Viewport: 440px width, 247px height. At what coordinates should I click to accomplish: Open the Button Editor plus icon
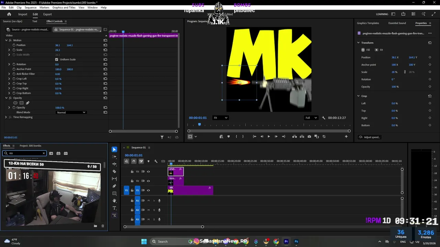pyautogui.click(x=346, y=137)
